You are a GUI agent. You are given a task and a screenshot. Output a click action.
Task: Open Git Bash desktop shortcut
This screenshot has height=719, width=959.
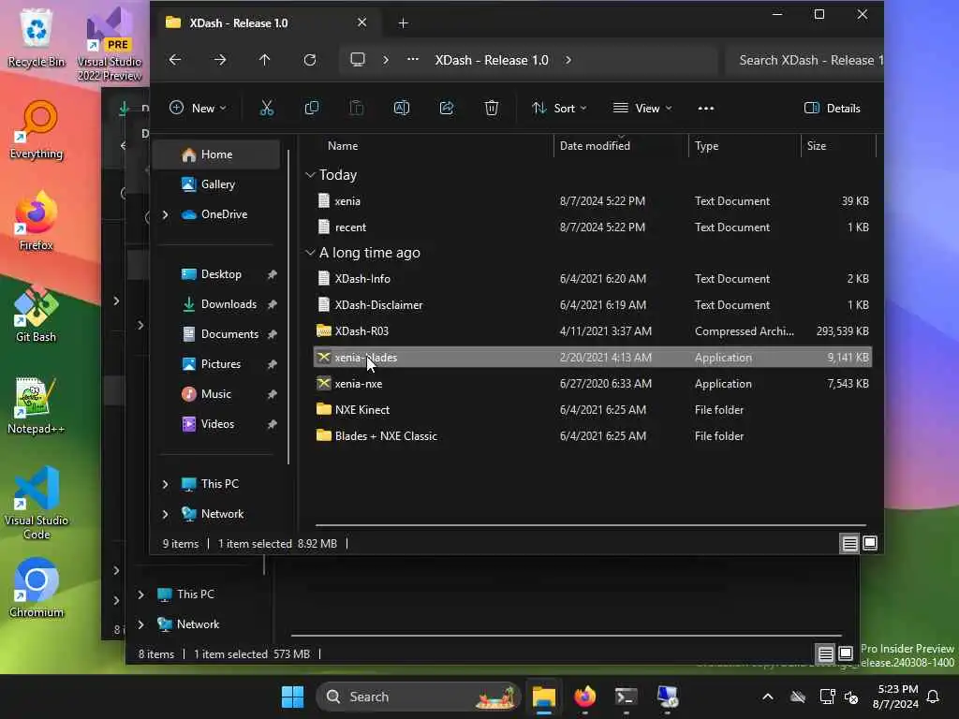(37, 313)
